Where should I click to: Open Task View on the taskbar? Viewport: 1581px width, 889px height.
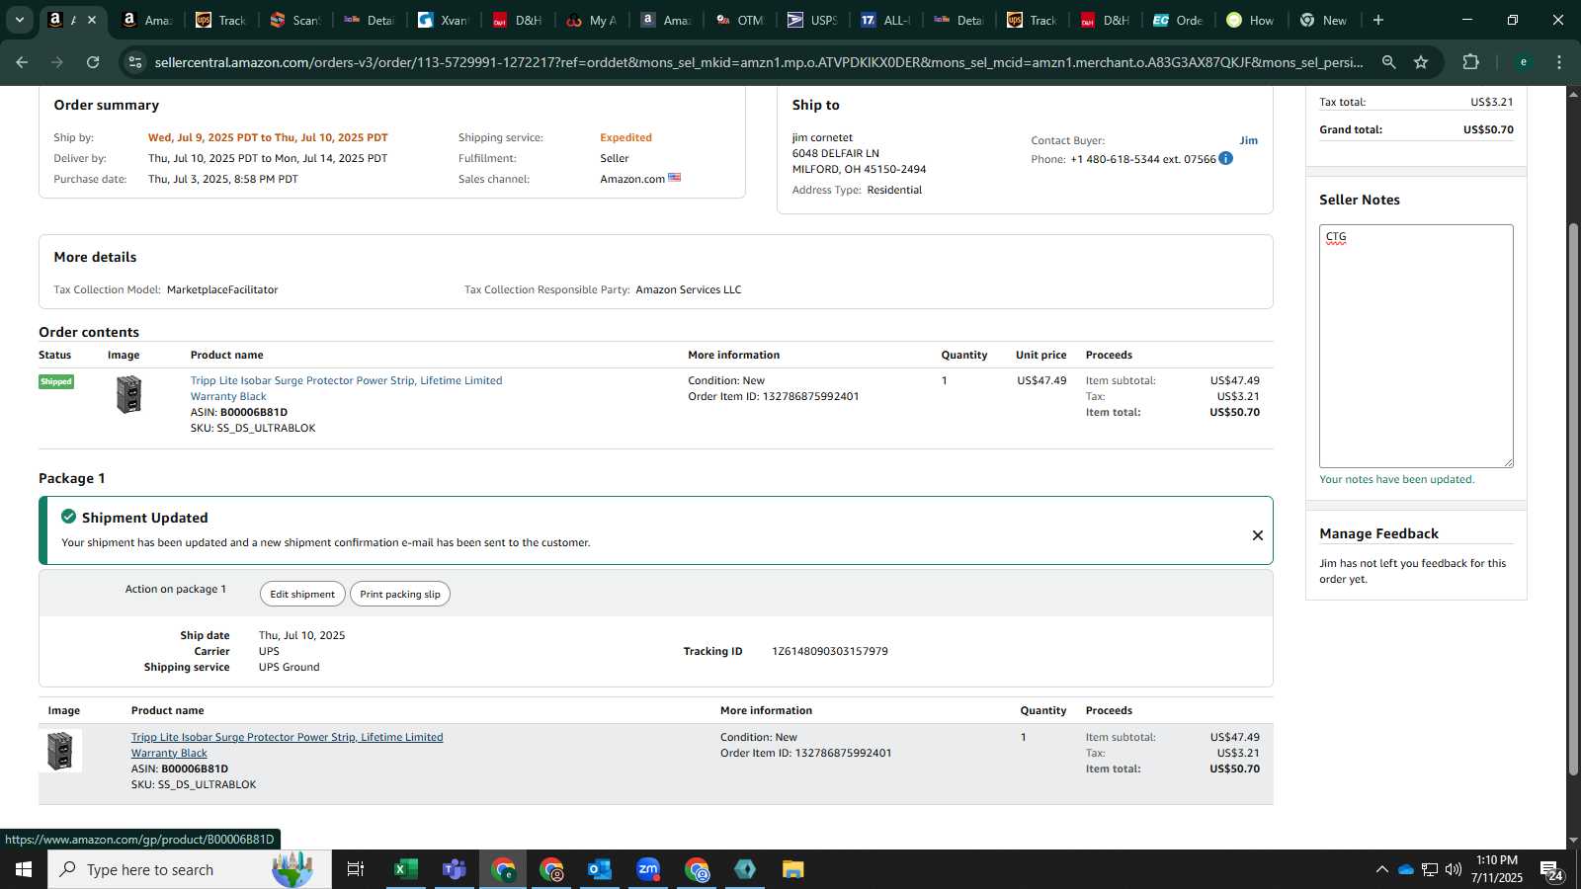tap(356, 869)
